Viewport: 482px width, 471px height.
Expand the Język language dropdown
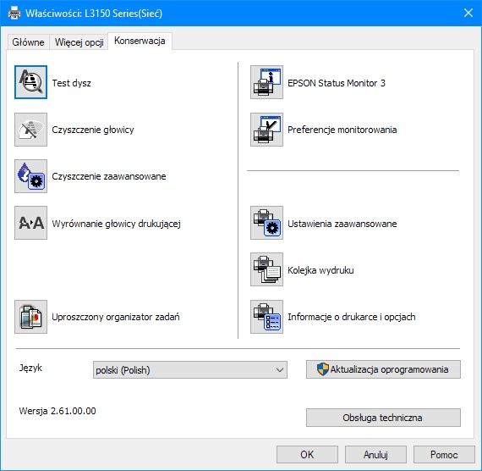point(190,369)
